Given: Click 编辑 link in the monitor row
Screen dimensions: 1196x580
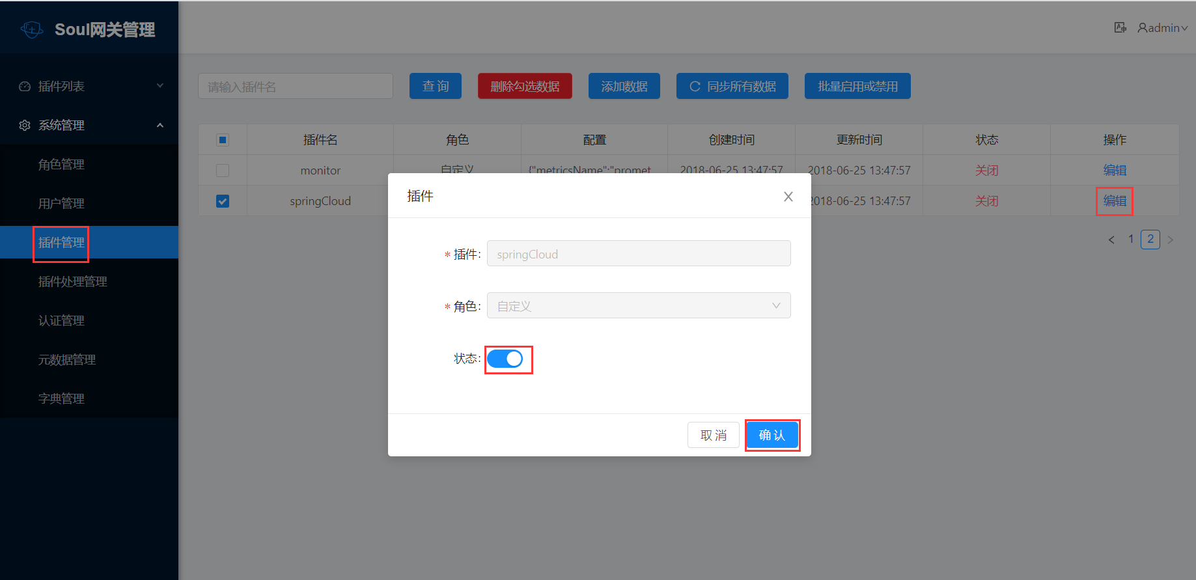Looking at the screenshot, I should click(x=1115, y=170).
